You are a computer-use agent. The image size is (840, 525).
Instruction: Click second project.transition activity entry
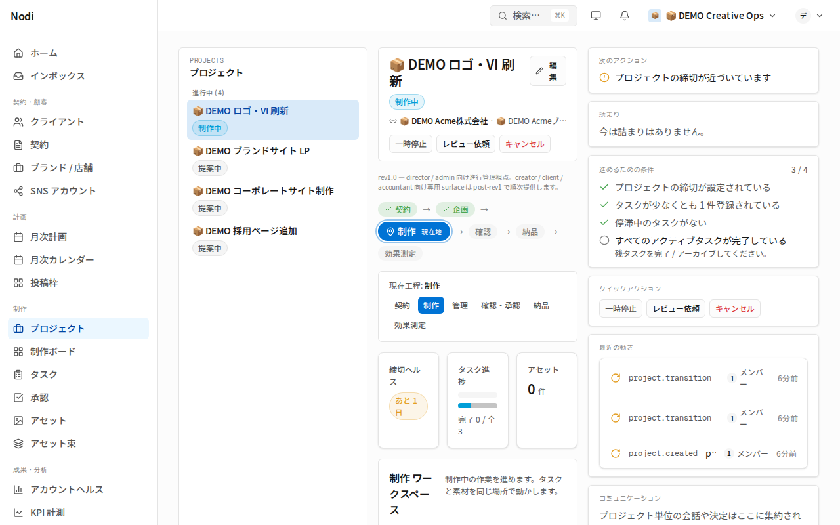pyautogui.click(x=703, y=418)
